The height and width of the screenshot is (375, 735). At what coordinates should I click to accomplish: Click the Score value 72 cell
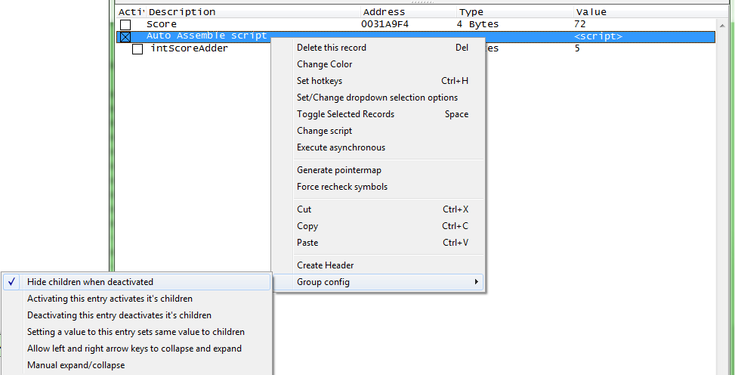click(579, 24)
